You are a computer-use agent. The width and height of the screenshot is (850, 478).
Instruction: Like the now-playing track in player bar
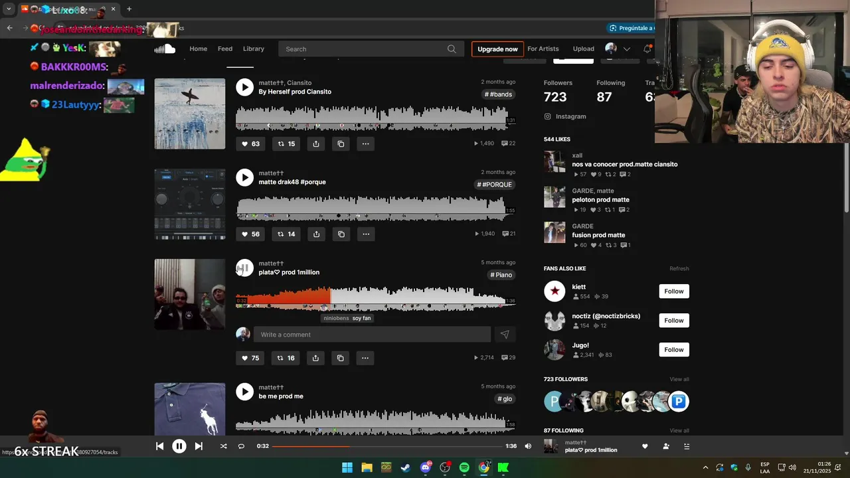[x=644, y=446]
